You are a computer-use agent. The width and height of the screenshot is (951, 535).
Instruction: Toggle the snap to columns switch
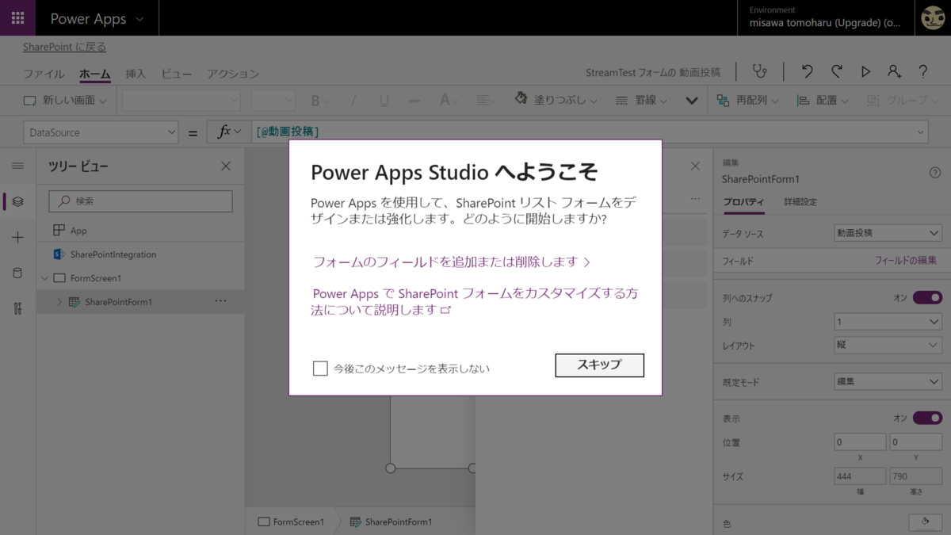click(927, 297)
